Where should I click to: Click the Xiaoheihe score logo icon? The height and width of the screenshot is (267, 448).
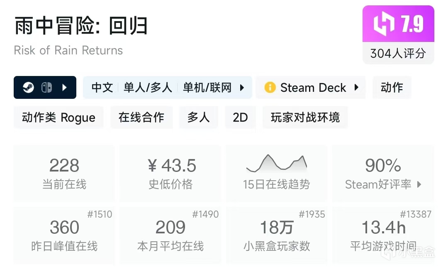tap(383, 24)
